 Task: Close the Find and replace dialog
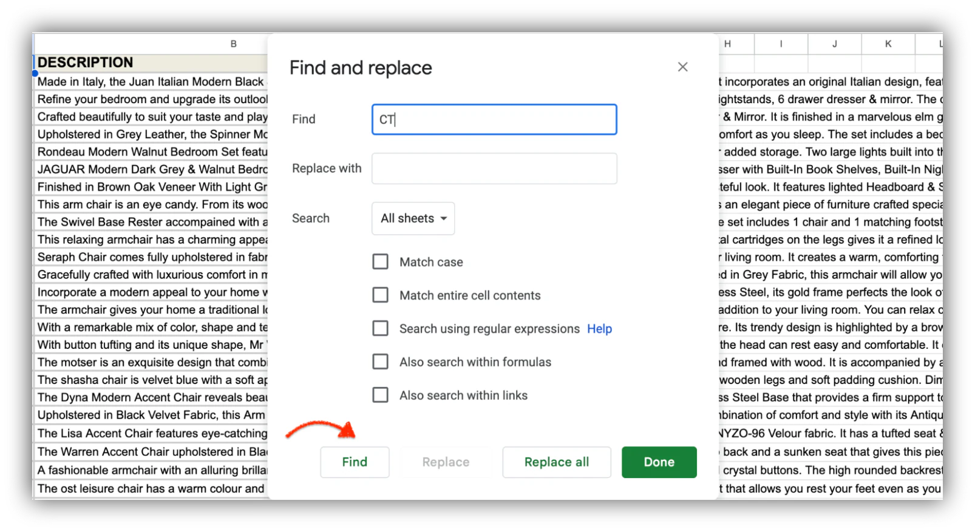coord(683,67)
